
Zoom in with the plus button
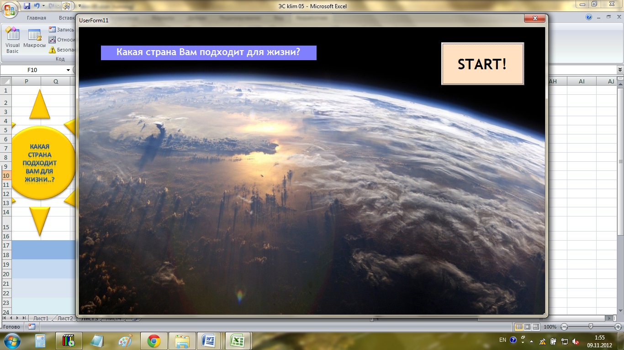point(618,327)
